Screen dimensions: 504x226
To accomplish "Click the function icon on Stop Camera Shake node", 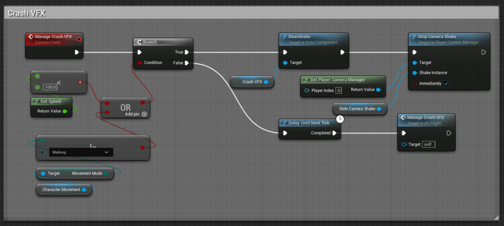I will (x=413, y=37).
